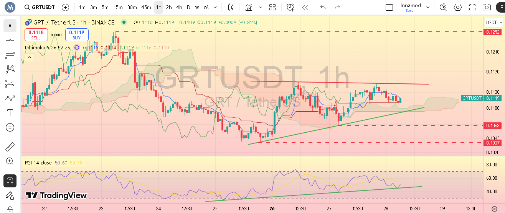505x213 pixels.
Task: Undo the last chart action
Action: click(323, 7)
